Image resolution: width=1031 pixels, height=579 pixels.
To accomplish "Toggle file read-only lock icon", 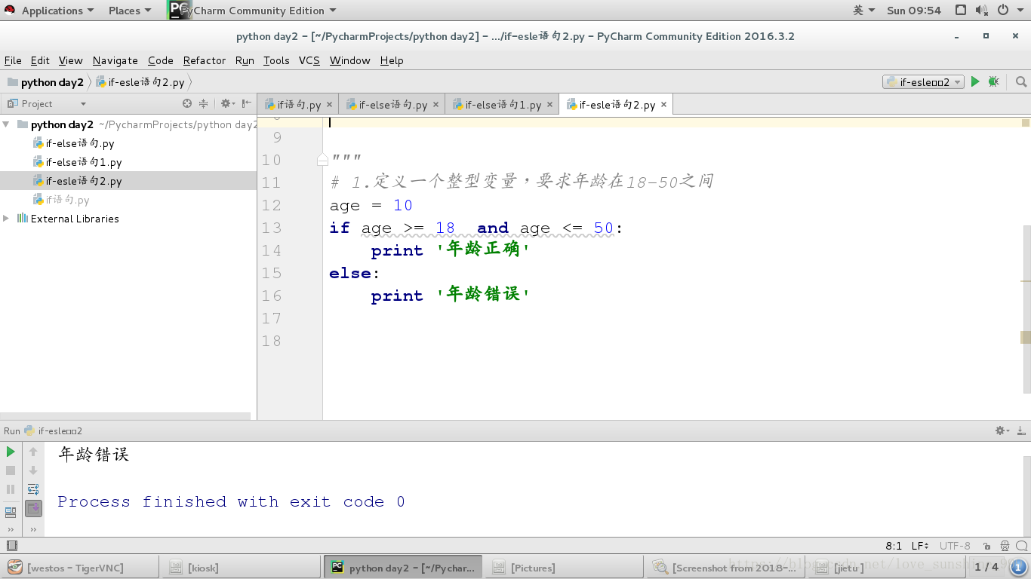I will pyautogui.click(x=986, y=546).
